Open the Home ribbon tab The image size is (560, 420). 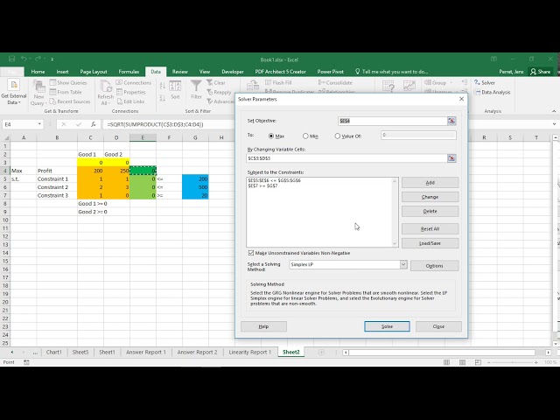38,72
